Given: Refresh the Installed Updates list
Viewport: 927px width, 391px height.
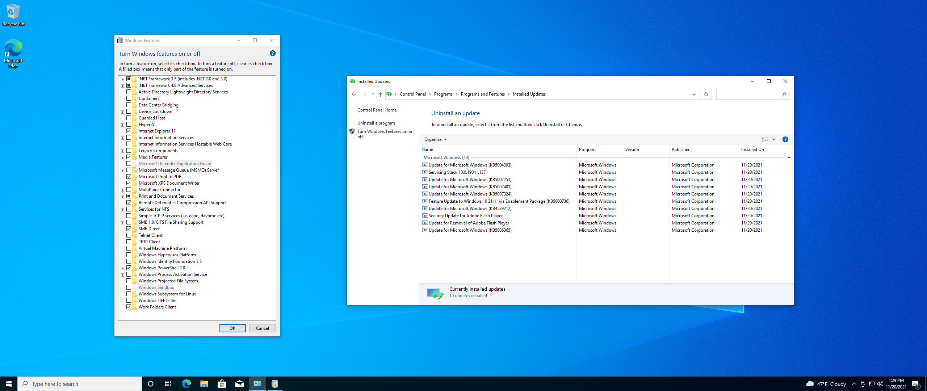Looking at the screenshot, I should (x=706, y=94).
